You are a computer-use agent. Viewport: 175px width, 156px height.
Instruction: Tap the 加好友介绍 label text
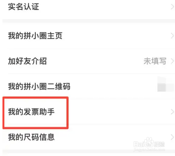[x=27, y=61]
